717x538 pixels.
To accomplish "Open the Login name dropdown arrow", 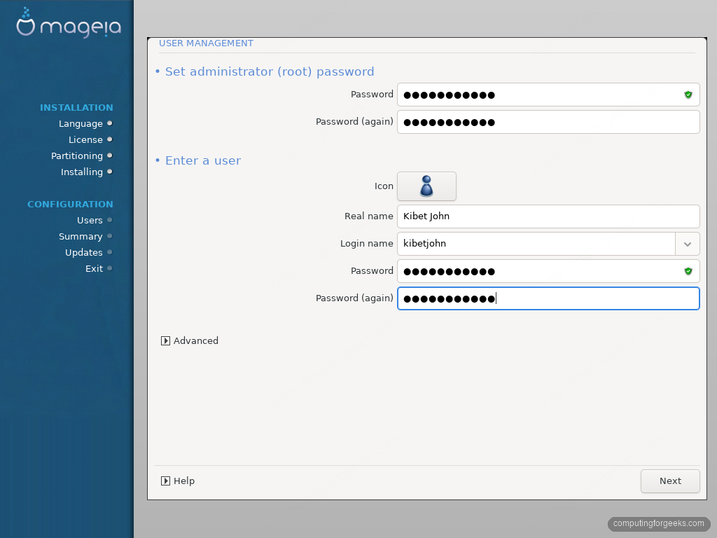I will (x=688, y=244).
